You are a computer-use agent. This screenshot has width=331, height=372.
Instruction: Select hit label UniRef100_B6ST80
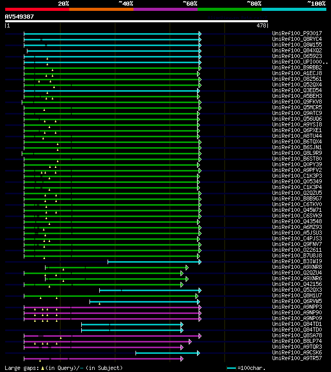[297, 159]
